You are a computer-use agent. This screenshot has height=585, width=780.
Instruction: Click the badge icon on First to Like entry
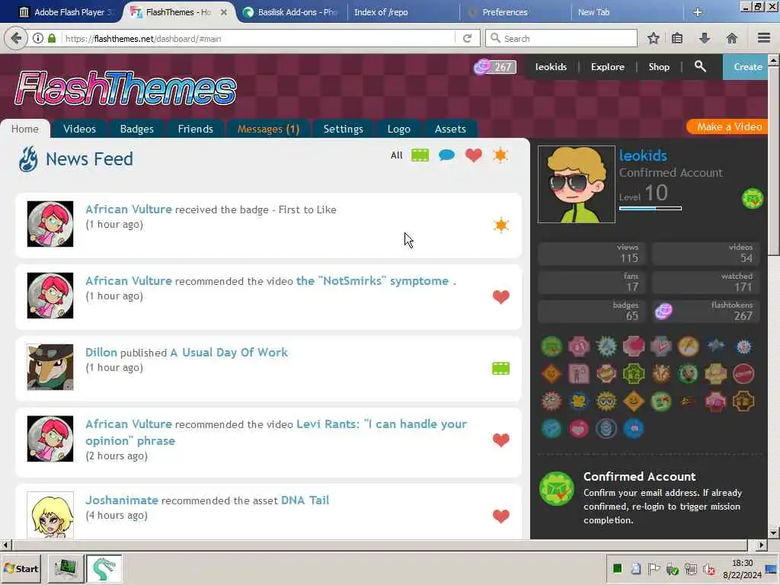[501, 225]
